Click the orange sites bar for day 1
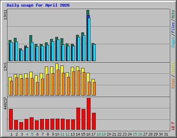Screen dimensions: 177x138 11,88
